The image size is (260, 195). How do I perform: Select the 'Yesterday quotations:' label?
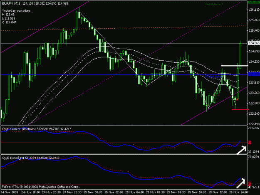(17, 11)
